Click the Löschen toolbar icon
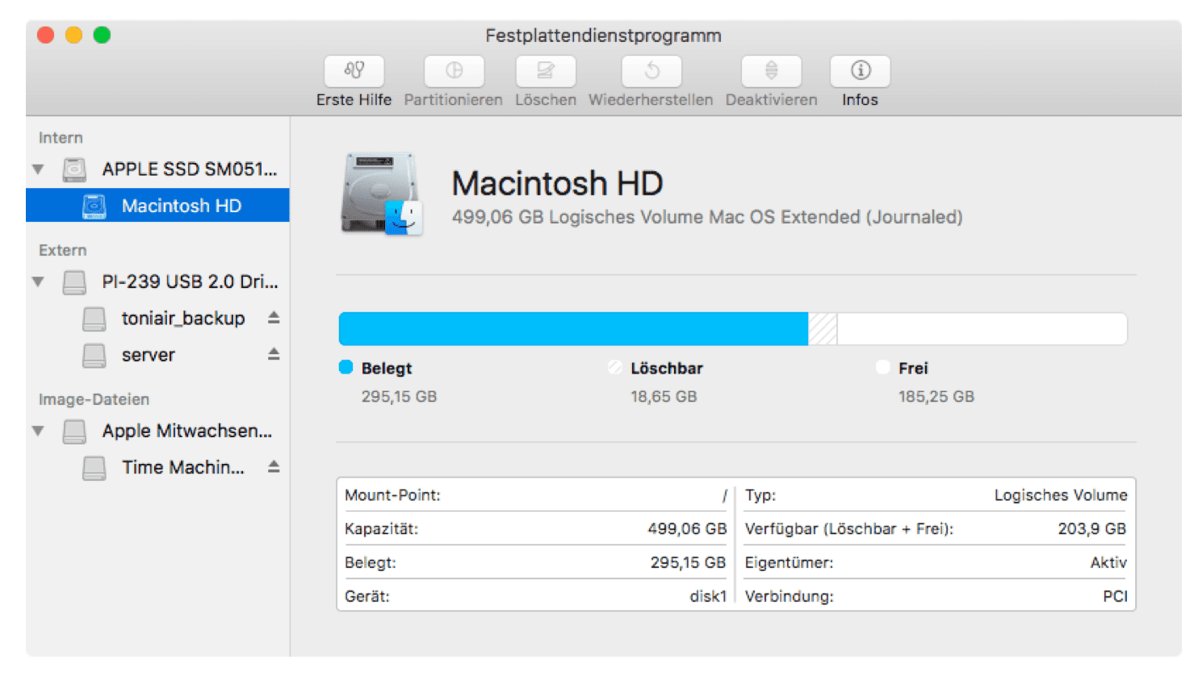1198x676 pixels. 546,71
